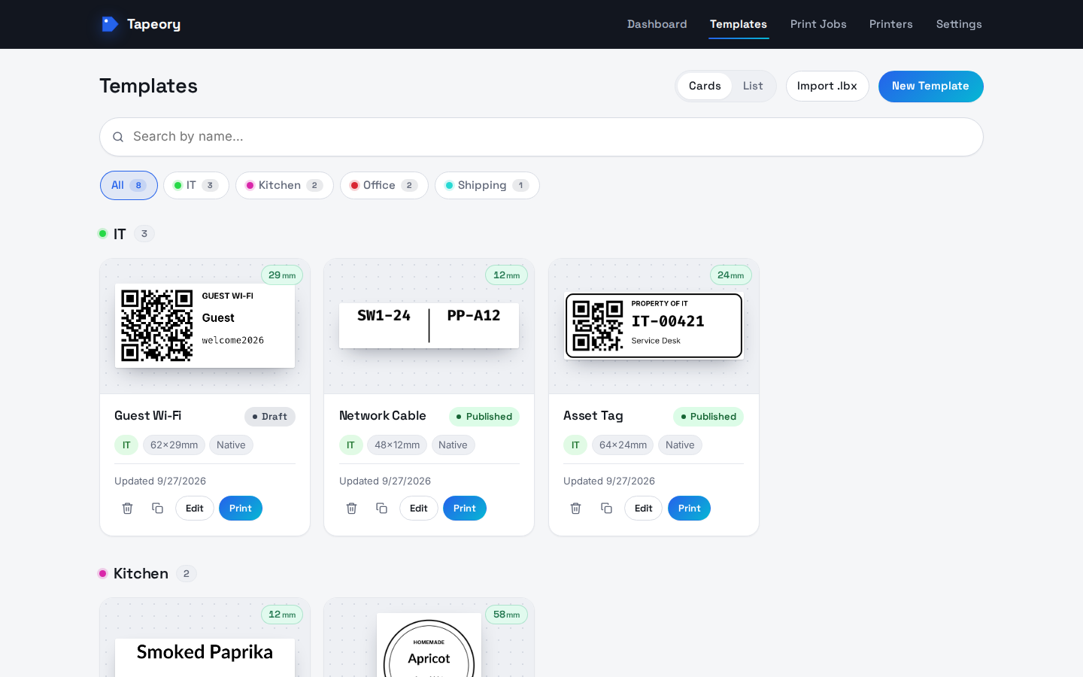
Task: Click the IT section heading
Action: pos(120,234)
